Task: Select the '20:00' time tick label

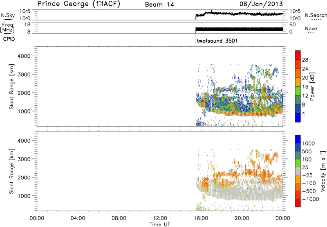Action: [242, 218]
